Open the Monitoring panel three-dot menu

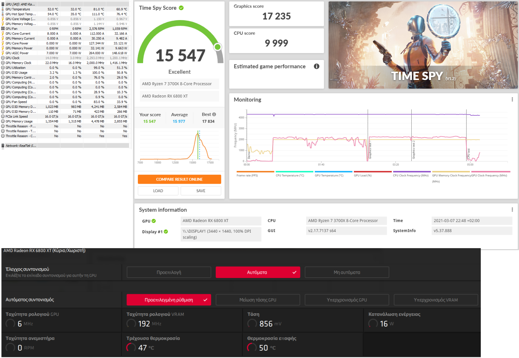512,99
